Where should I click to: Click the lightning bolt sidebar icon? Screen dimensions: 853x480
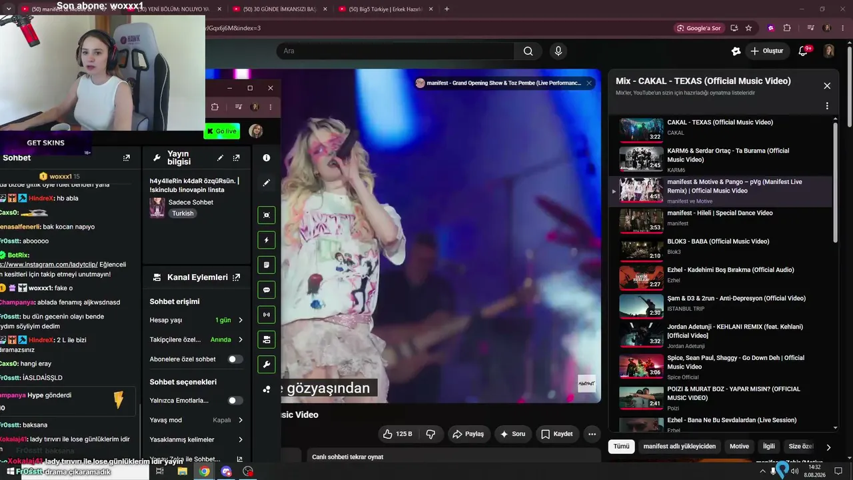click(x=267, y=240)
